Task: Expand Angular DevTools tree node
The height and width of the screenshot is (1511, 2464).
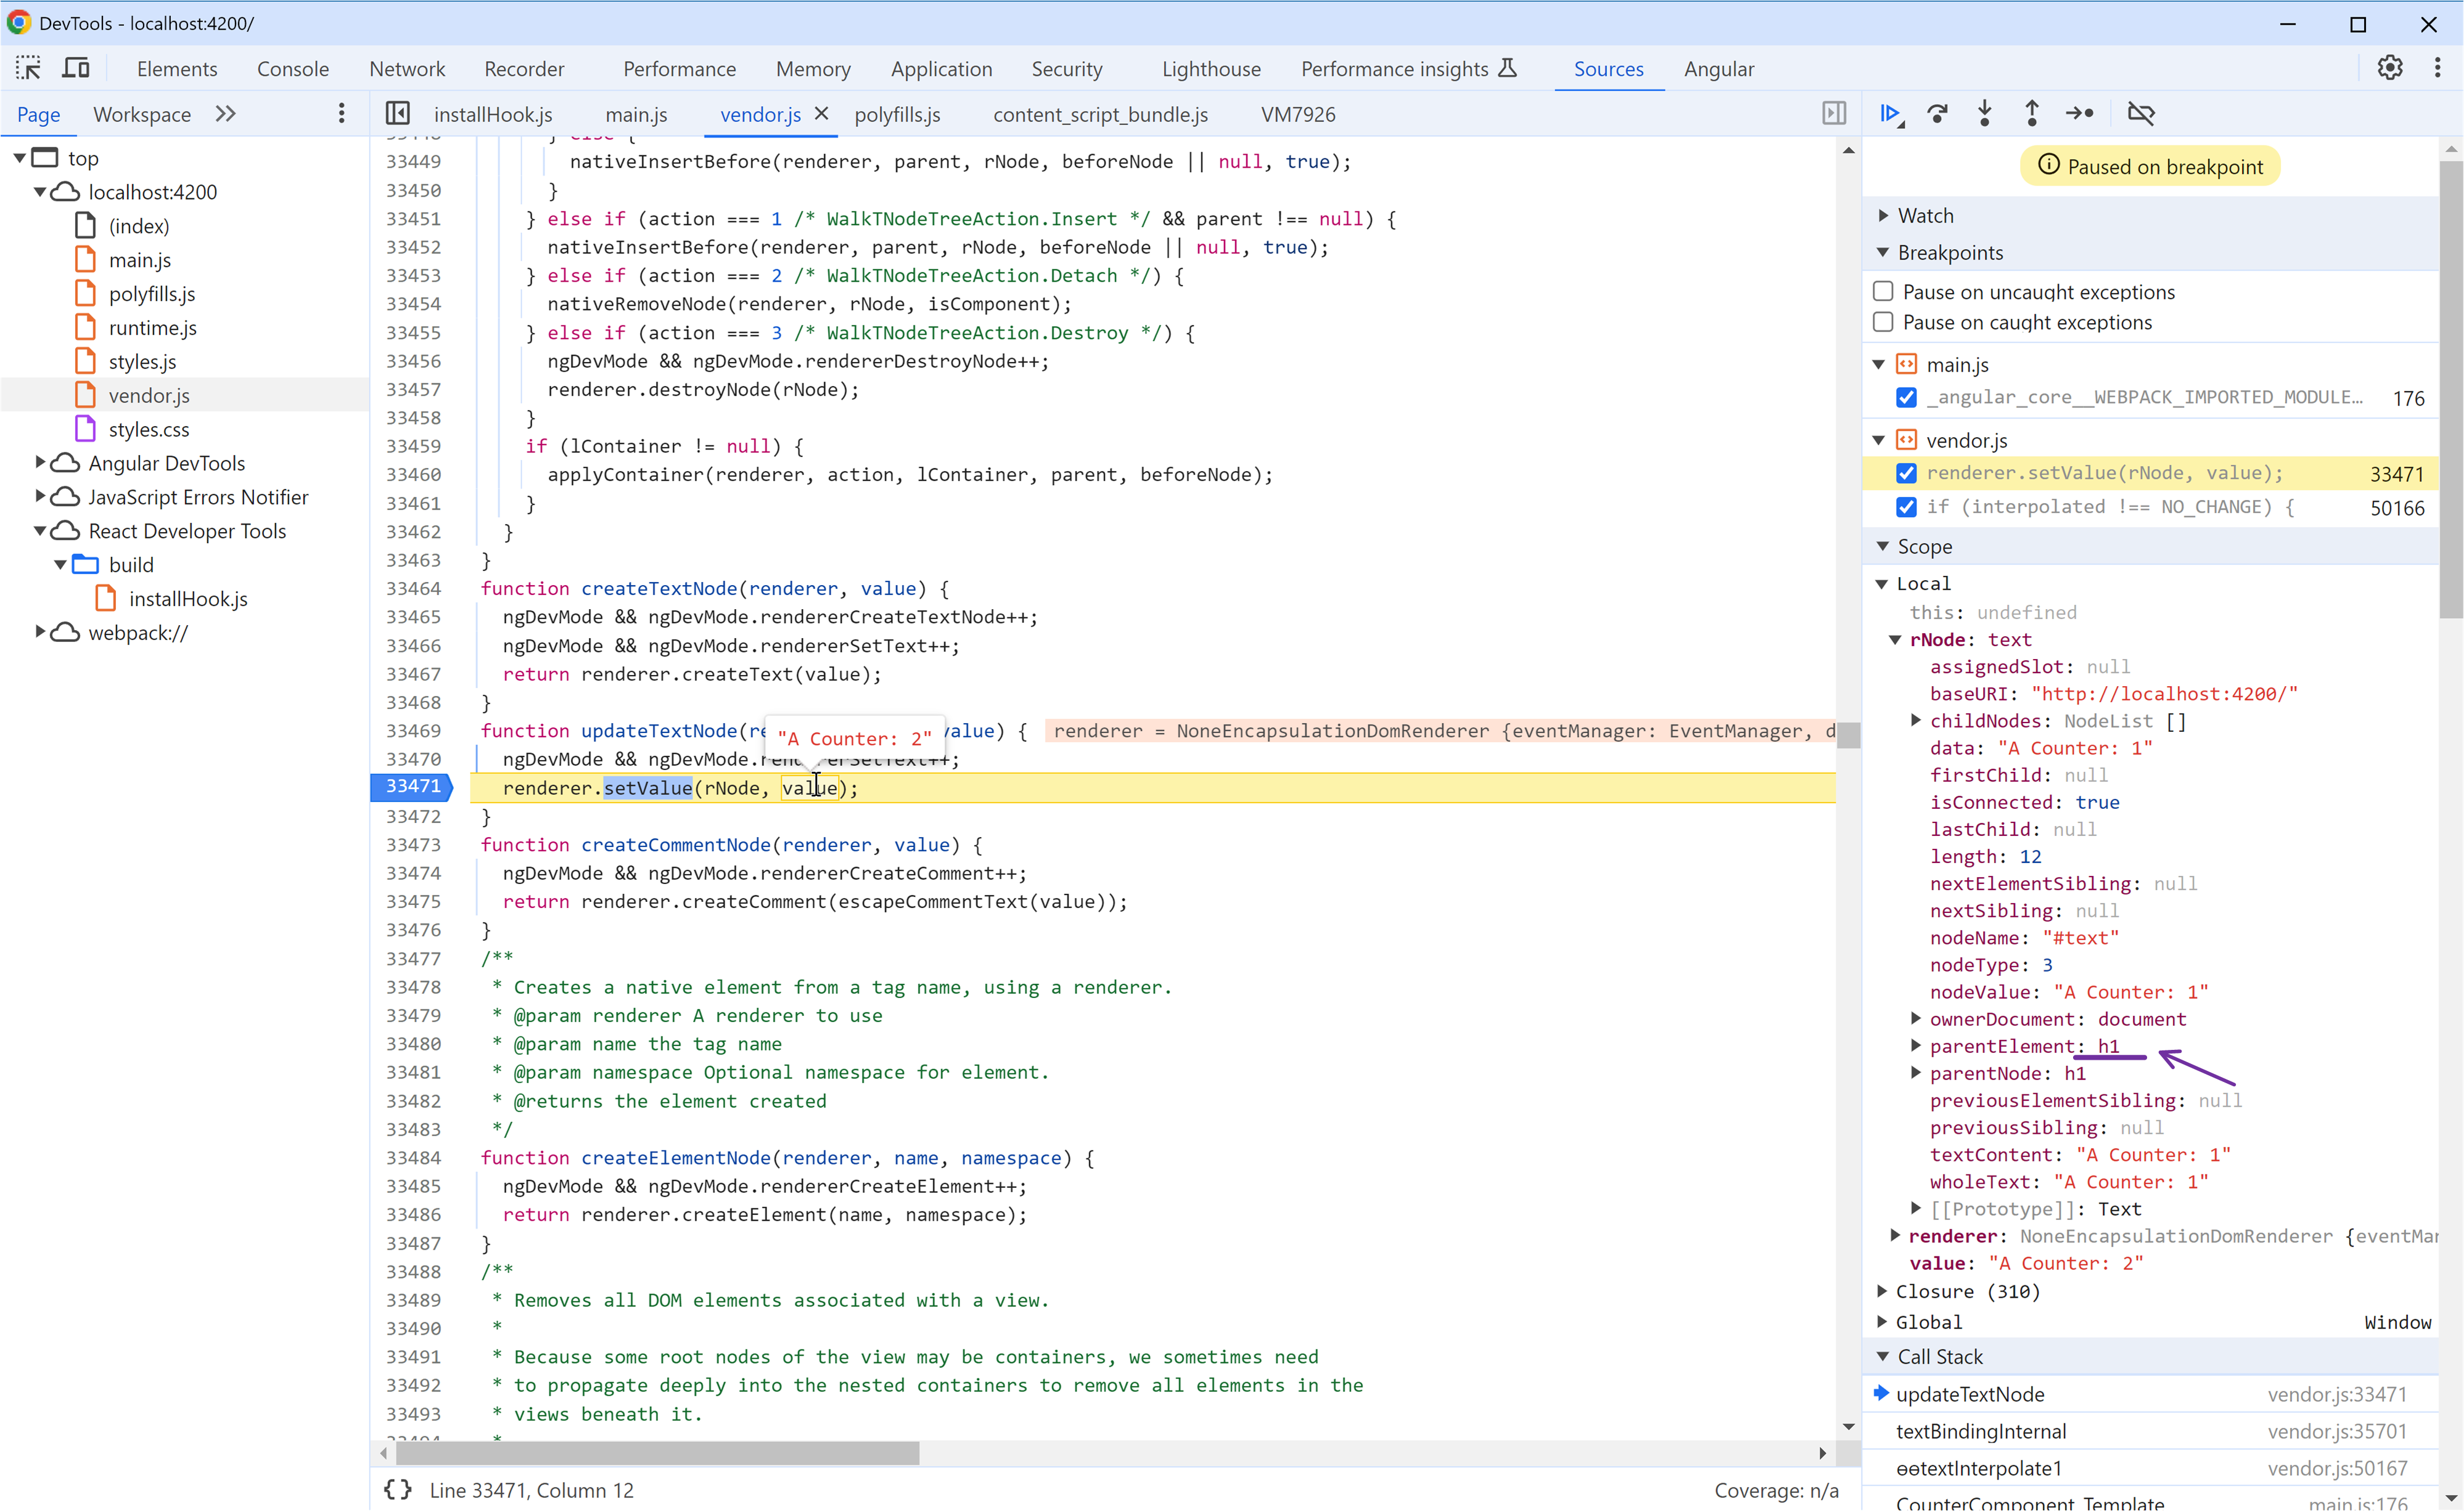Action: [40, 463]
